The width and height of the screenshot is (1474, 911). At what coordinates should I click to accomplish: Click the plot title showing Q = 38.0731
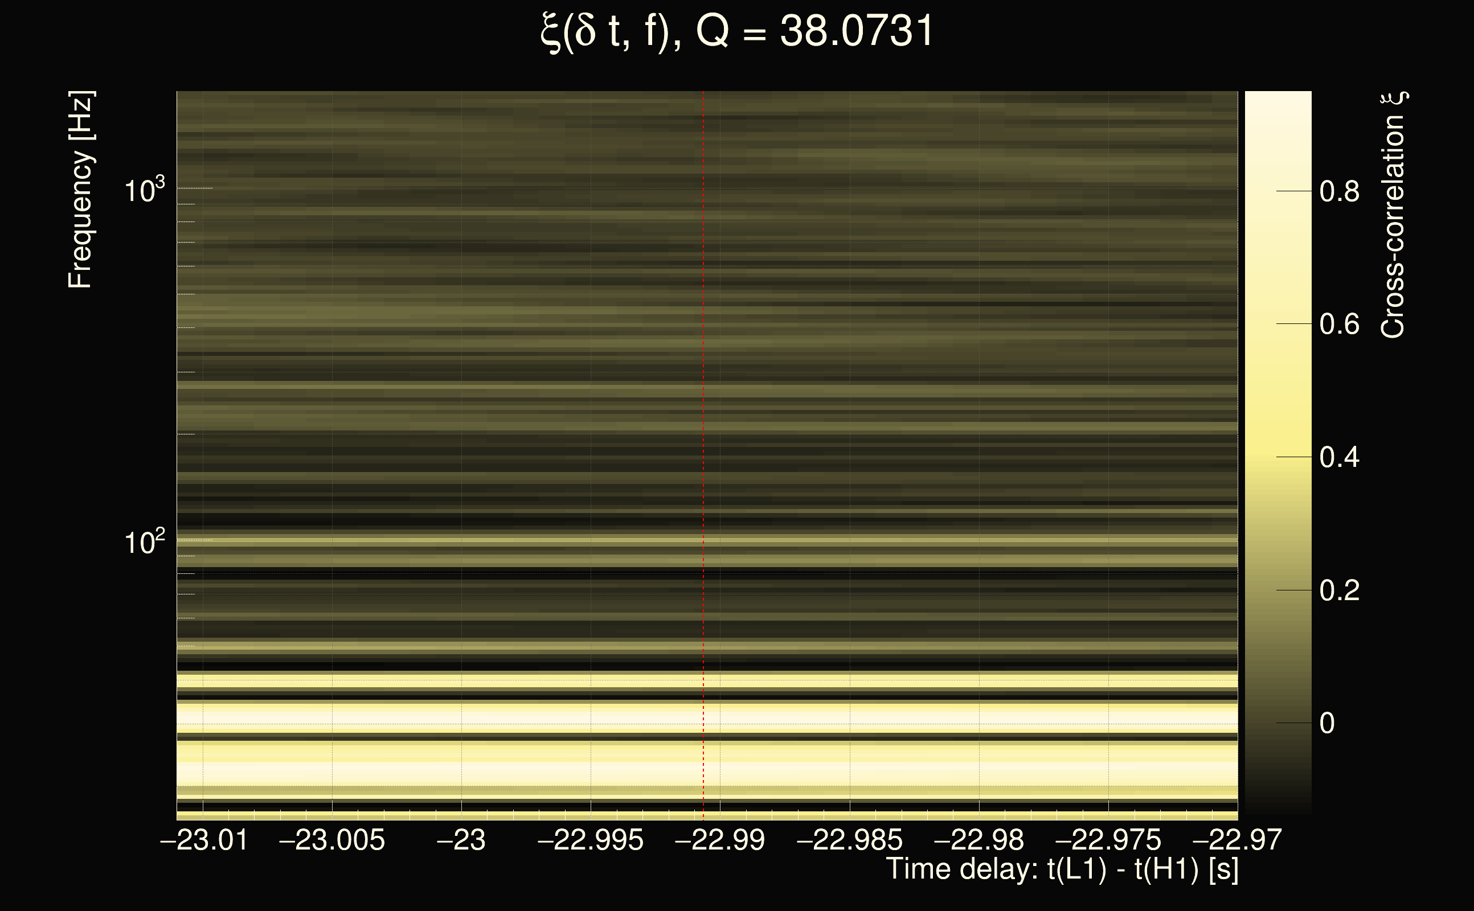[x=736, y=31]
